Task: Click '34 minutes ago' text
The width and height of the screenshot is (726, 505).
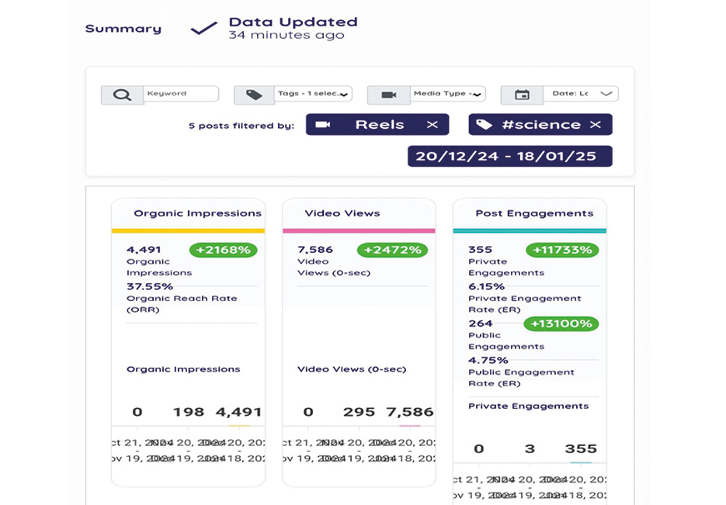Action: point(287,35)
